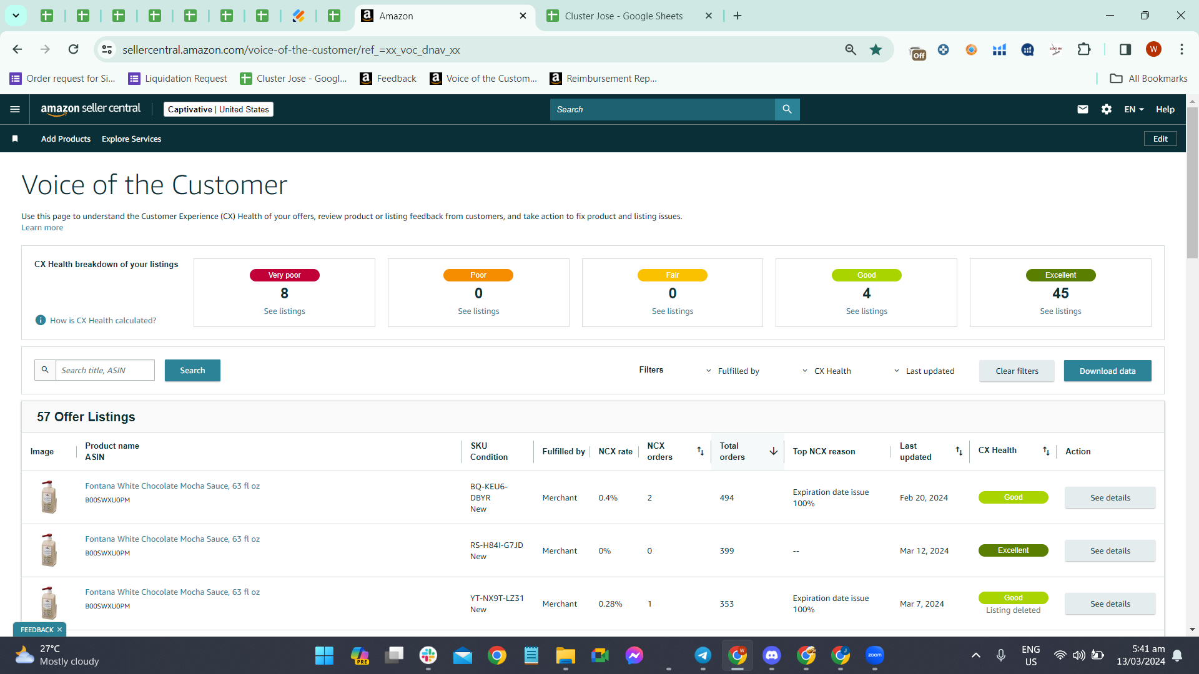The image size is (1199, 674).
Task: Open the EN language dropdown
Action: tap(1134, 109)
